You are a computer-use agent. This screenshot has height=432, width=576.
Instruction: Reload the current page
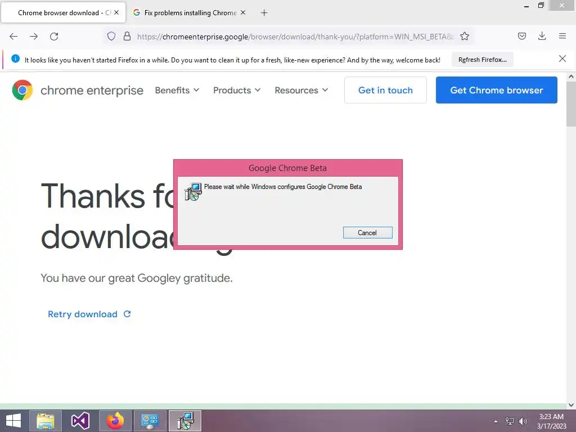[54, 37]
